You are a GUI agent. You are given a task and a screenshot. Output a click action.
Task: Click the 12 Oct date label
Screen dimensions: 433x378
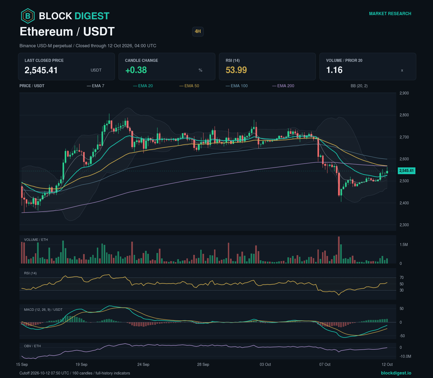pyautogui.click(x=387, y=364)
